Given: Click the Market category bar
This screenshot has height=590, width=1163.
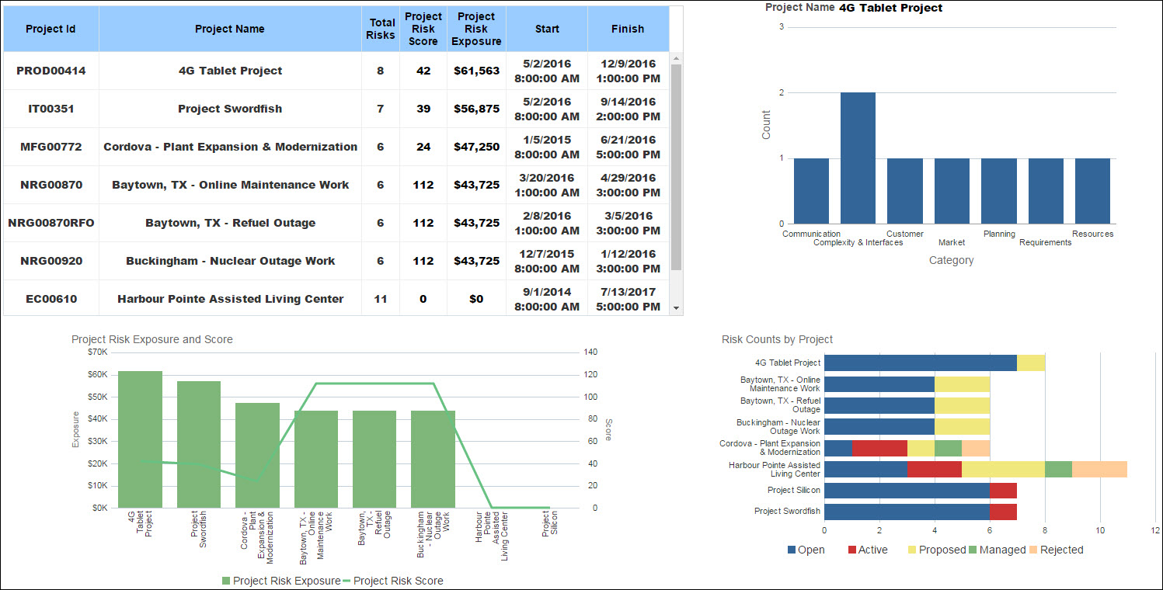Looking at the screenshot, I should pos(952,191).
